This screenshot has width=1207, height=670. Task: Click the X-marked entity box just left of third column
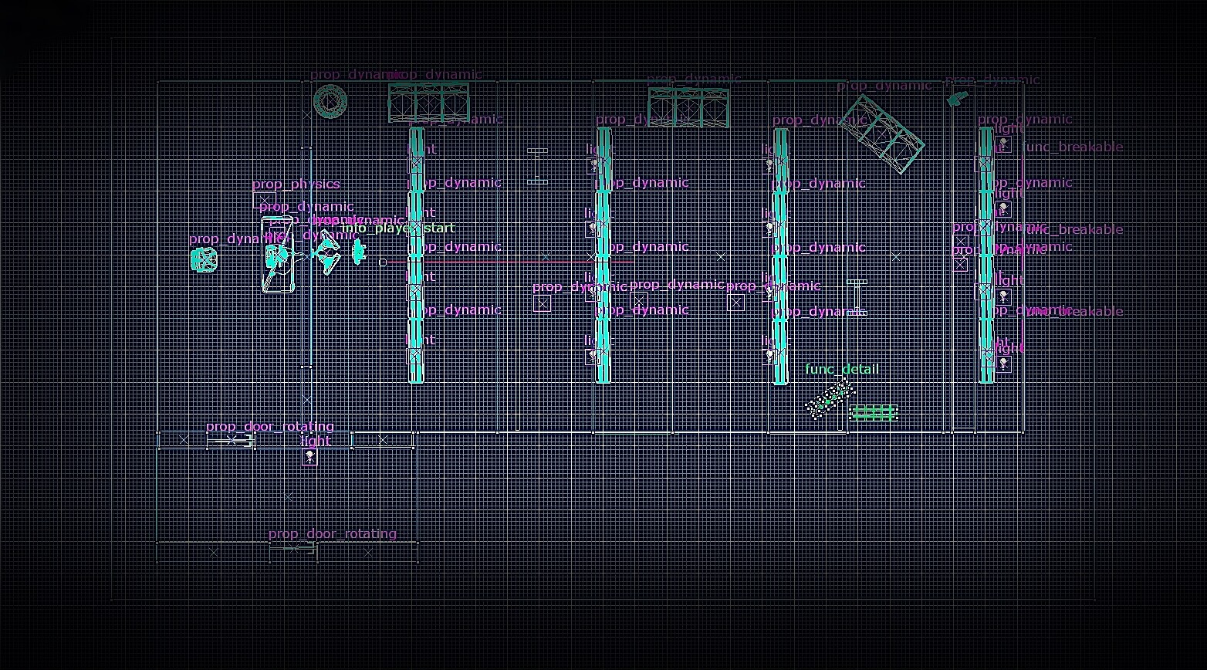[736, 303]
